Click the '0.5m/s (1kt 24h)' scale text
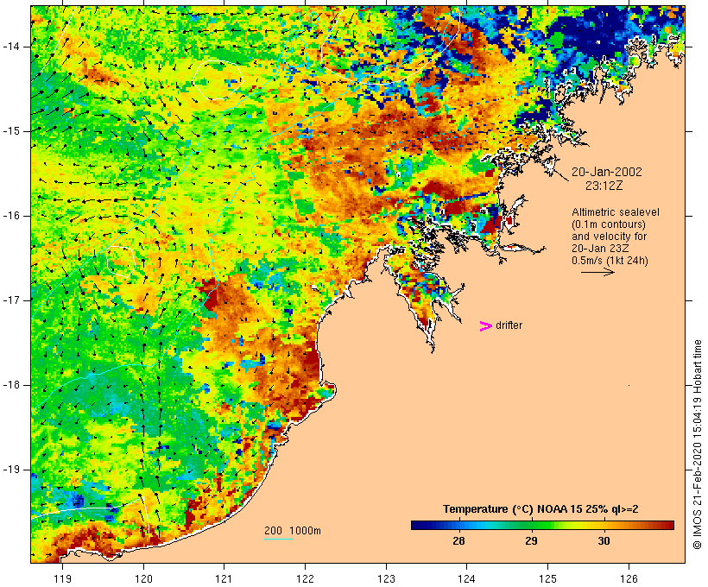 610,261
